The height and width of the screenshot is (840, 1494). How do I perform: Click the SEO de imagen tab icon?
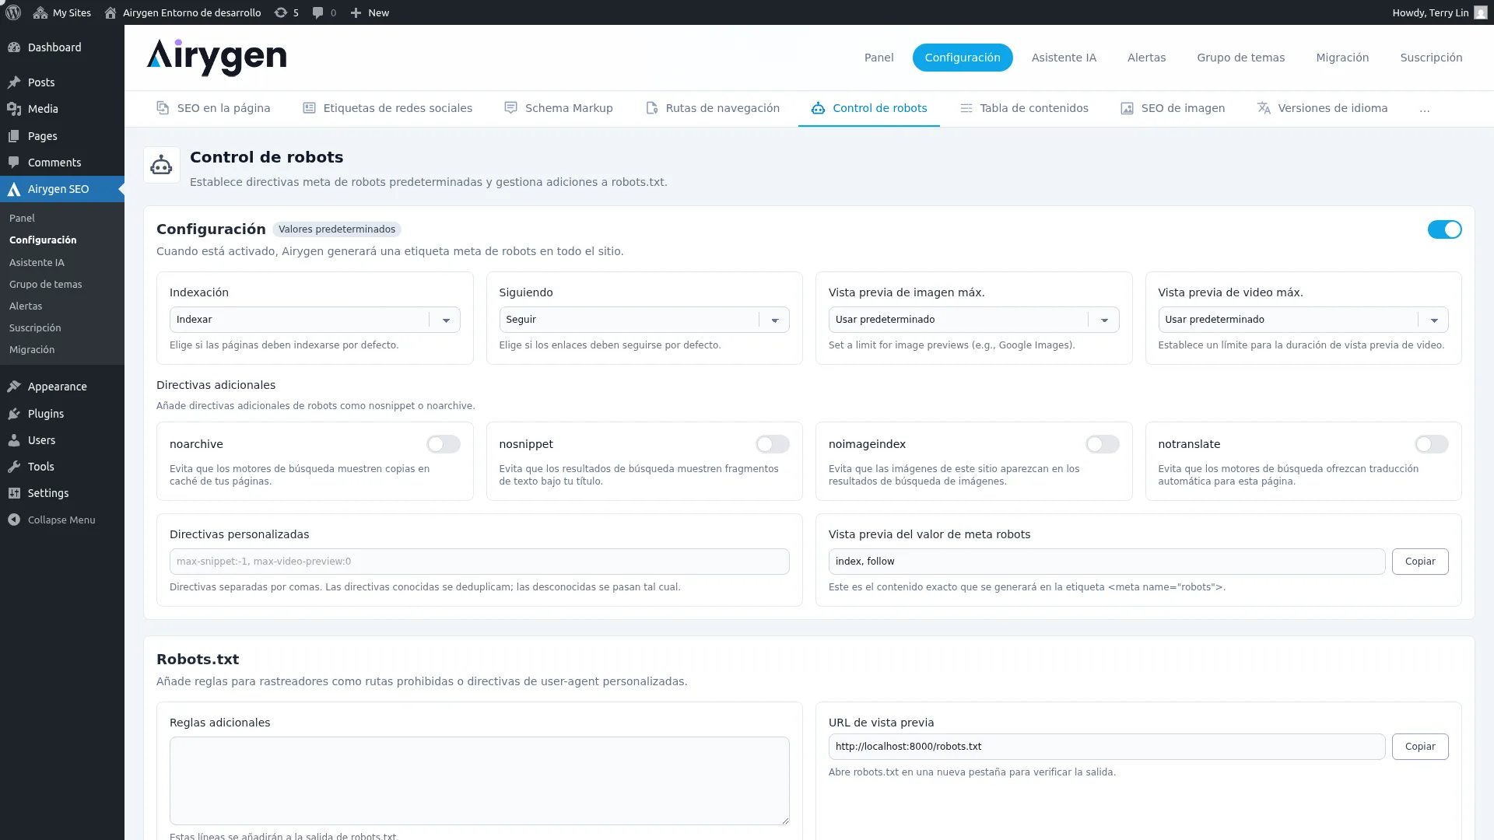pyautogui.click(x=1127, y=108)
